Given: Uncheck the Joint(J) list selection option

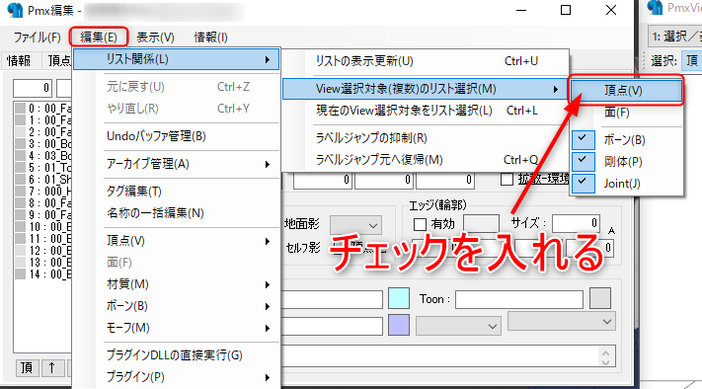Looking at the screenshot, I should coord(626,183).
